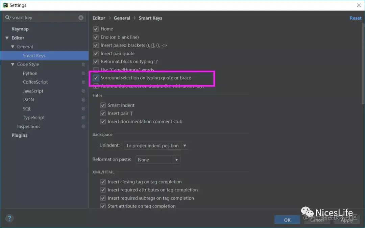Select SQL under Code Style
Screen dimensions: 365x228
tap(27, 109)
